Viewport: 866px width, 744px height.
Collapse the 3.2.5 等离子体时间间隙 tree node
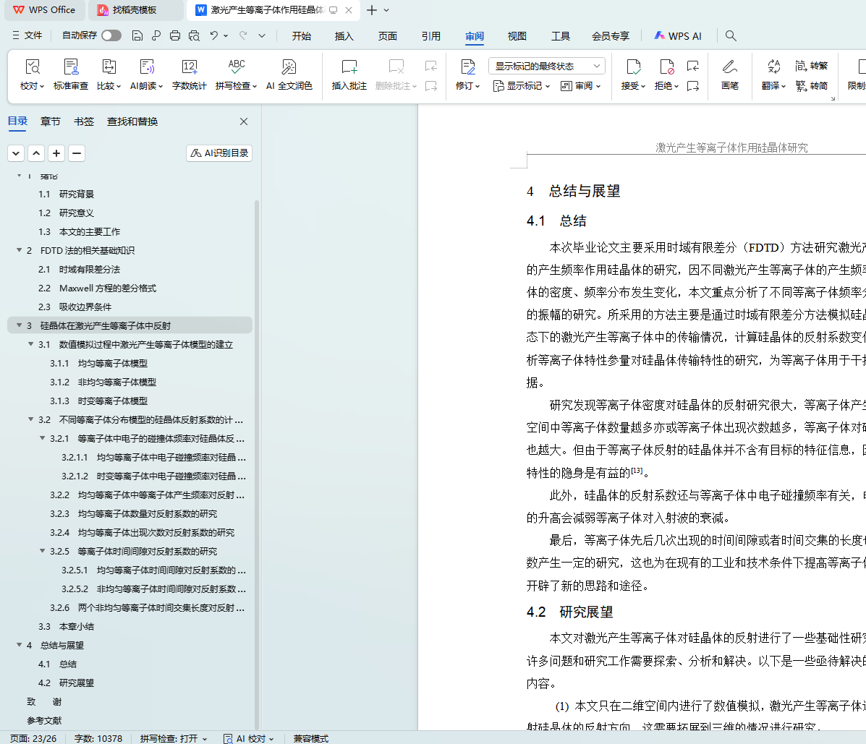point(43,551)
